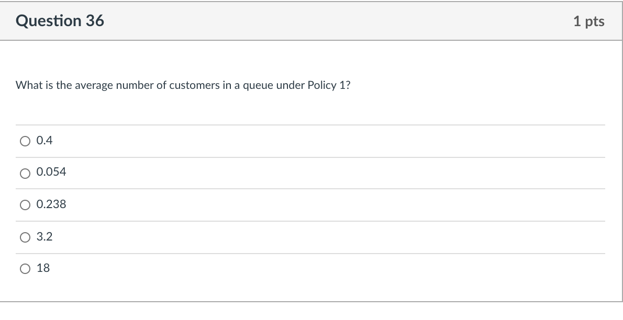Click the "1 pts" points label
Image resolution: width=623 pixels, height=320 pixels.
(x=588, y=21)
